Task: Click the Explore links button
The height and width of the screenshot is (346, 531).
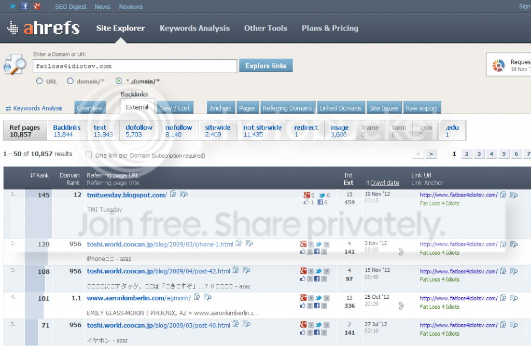Action: (266, 66)
